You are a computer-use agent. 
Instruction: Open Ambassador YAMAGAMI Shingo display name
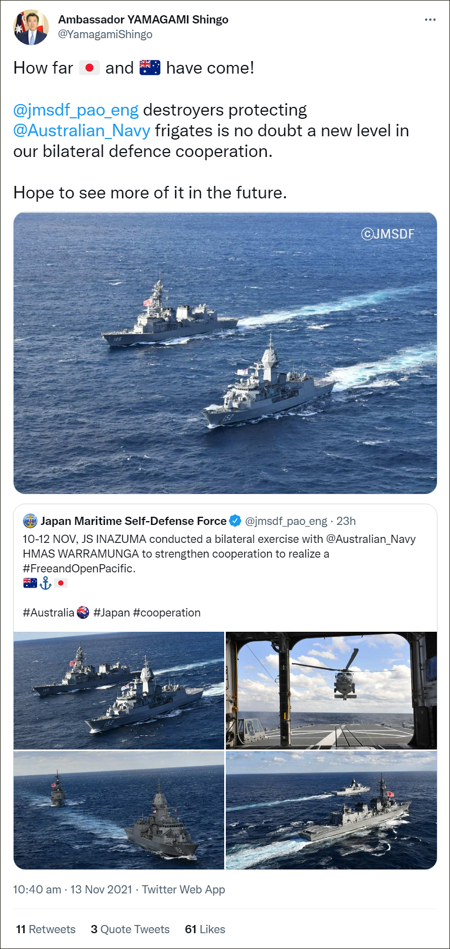[143, 20]
